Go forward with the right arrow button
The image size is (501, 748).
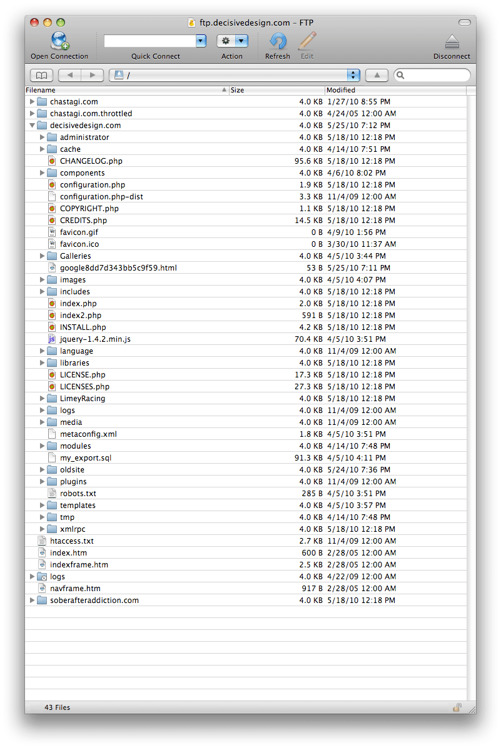(93, 76)
